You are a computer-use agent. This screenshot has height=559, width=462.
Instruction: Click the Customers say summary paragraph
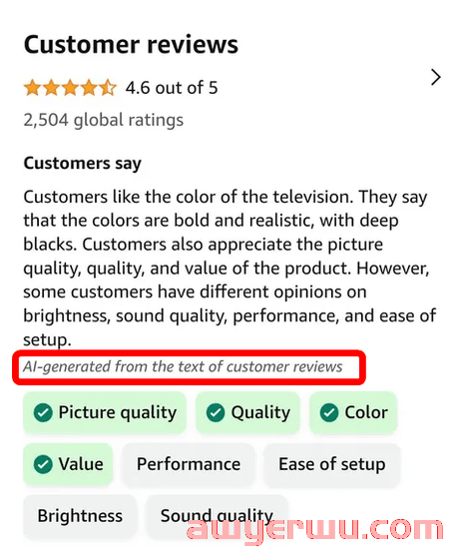(x=230, y=269)
